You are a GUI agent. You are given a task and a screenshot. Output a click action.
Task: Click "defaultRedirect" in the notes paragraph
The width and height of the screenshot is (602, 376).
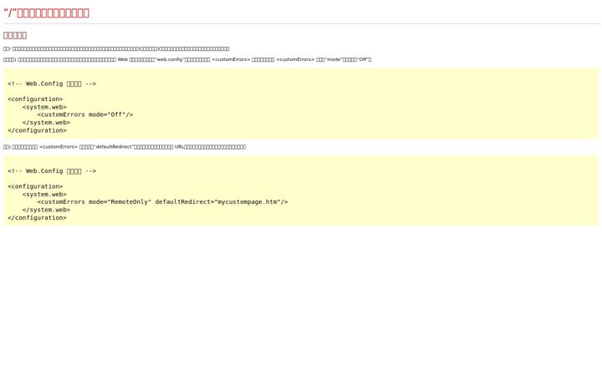coord(114,147)
